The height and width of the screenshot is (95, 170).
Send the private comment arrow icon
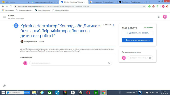point(150,58)
